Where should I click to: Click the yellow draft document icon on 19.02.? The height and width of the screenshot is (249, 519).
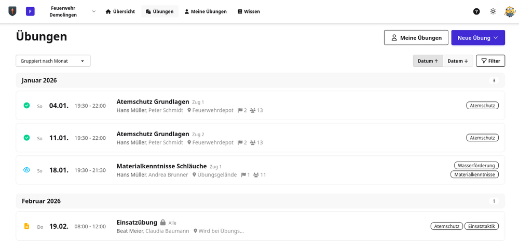[27, 226]
